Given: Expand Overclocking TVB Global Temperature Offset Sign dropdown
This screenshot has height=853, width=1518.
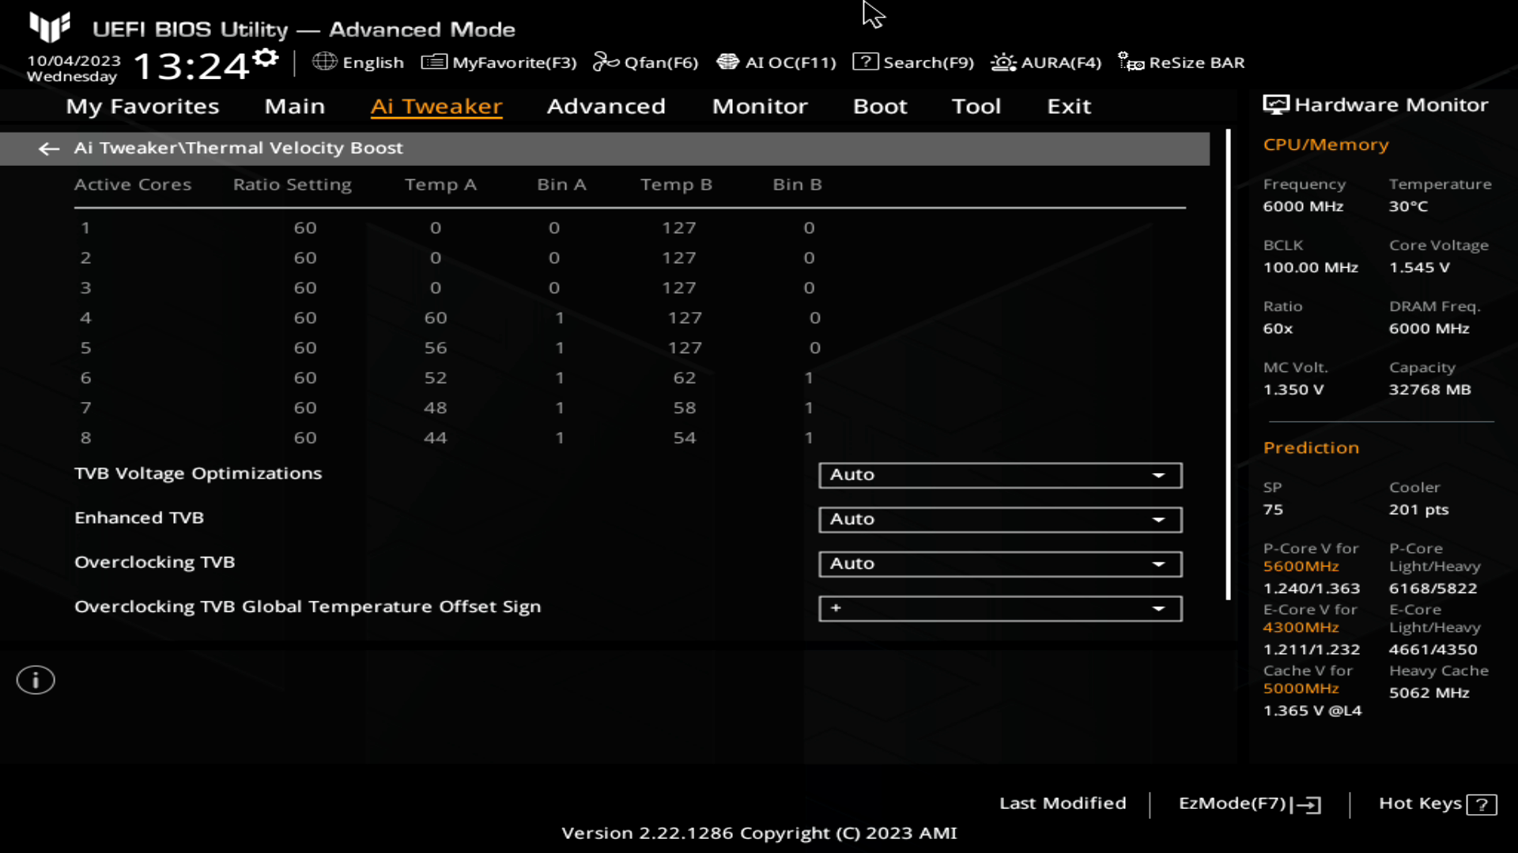Looking at the screenshot, I should point(1157,607).
